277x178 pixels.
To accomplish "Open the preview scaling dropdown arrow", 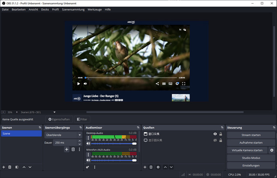I will pyautogui.click(x=55, y=112).
